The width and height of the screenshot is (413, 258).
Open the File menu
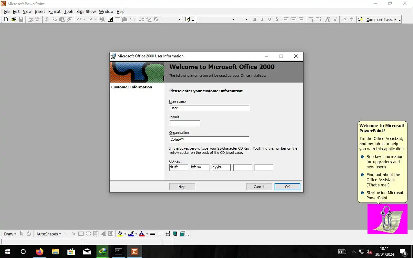click(7, 11)
